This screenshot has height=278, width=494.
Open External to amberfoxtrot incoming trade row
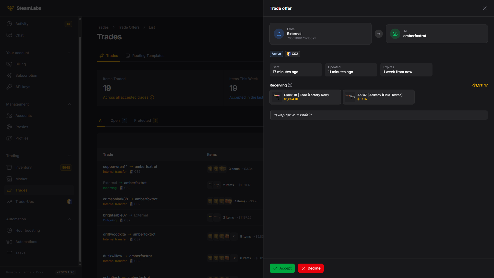180,185
